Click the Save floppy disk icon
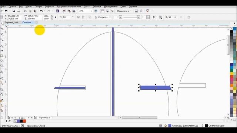The height and width of the screenshot is (133, 237). click(x=14, y=11)
